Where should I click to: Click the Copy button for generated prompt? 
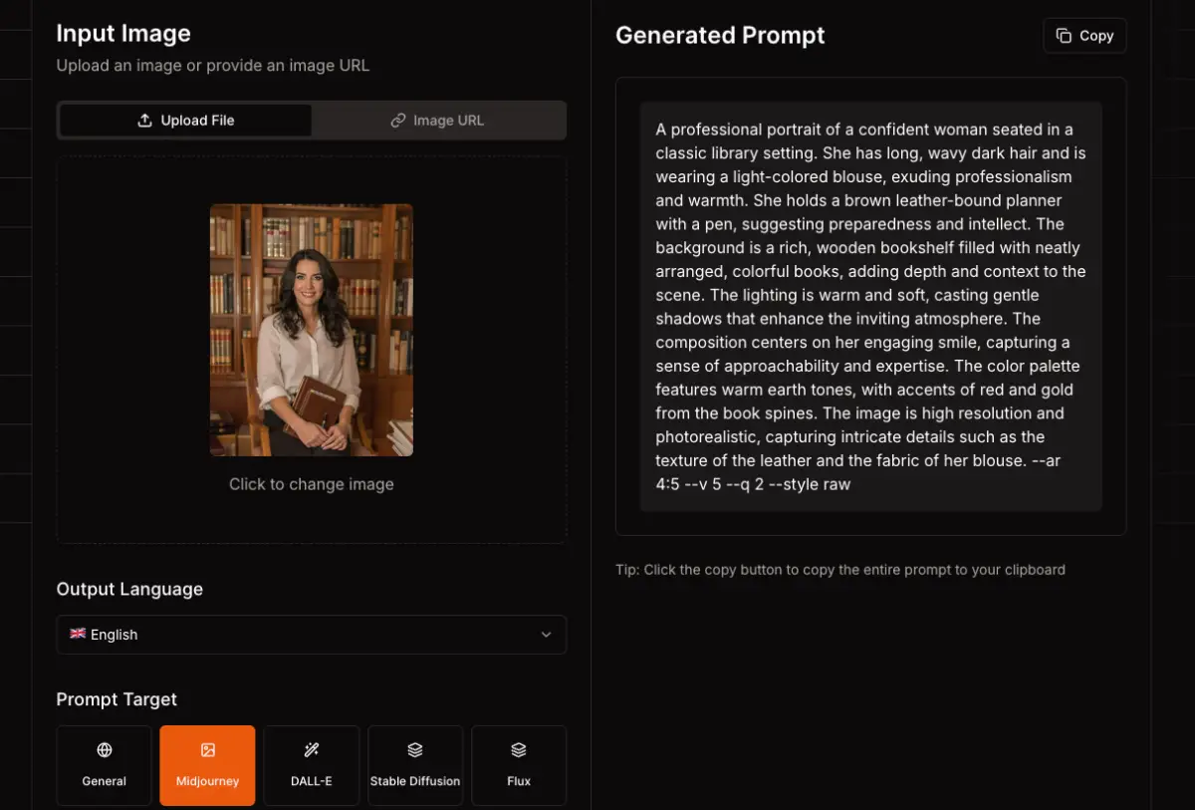coord(1084,36)
